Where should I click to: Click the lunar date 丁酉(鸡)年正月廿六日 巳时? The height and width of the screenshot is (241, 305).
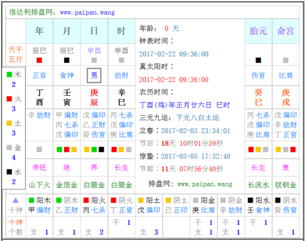185,105
